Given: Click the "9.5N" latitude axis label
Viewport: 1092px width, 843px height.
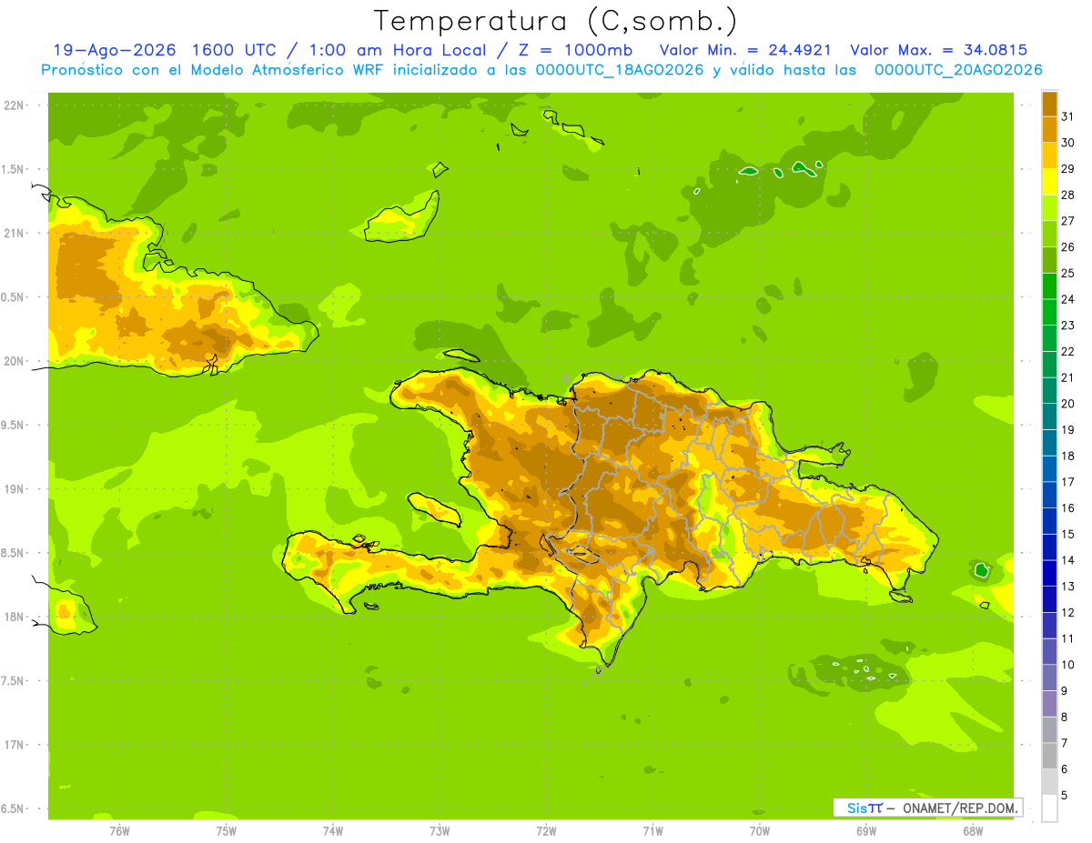Looking at the screenshot, I should [x=13, y=425].
